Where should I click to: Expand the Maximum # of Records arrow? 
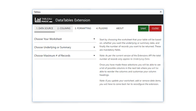(x=94, y=56)
